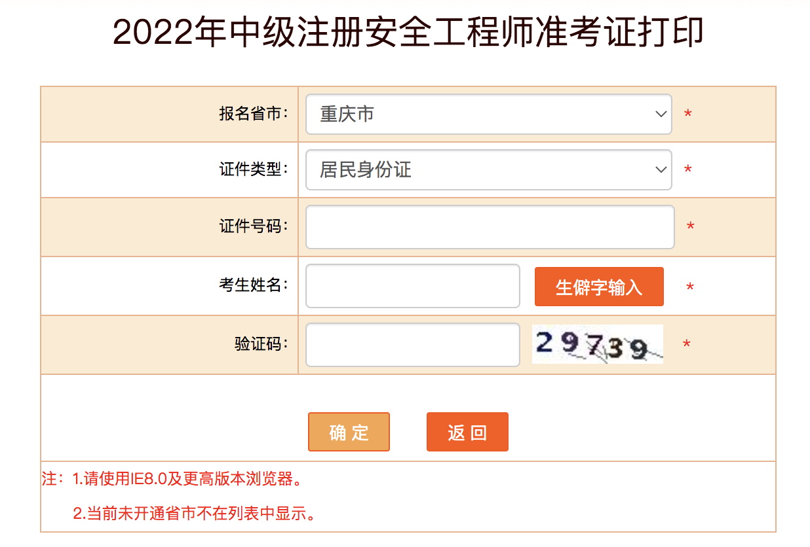The height and width of the screenshot is (547, 810).
Task: Click the 返回 return button
Action: click(467, 432)
